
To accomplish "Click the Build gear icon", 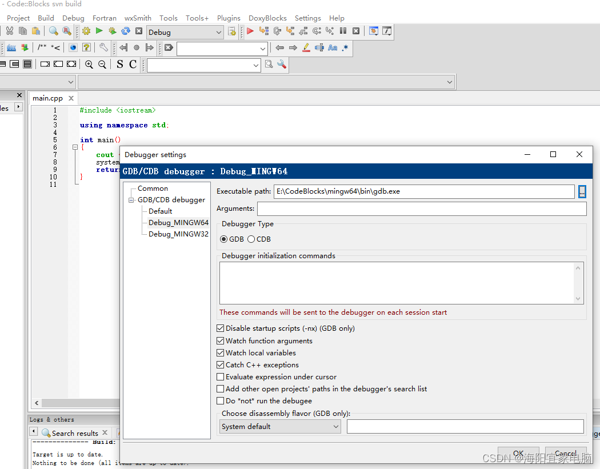I will pos(86,31).
